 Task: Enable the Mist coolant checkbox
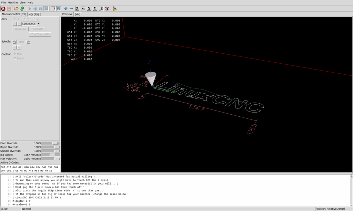coord(15,54)
